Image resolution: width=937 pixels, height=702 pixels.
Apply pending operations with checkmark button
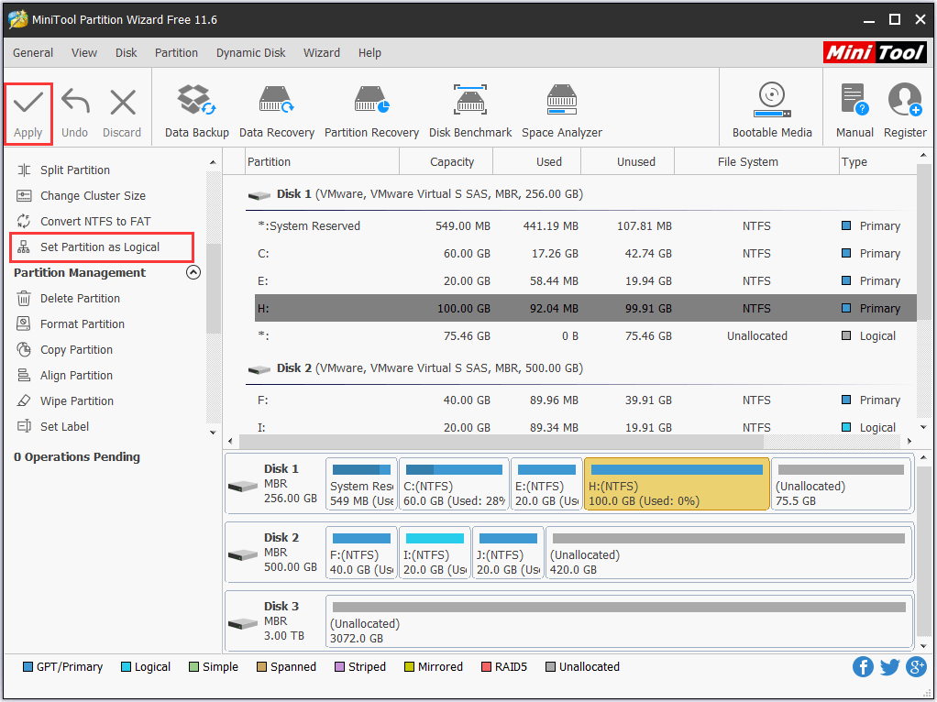(28, 114)
